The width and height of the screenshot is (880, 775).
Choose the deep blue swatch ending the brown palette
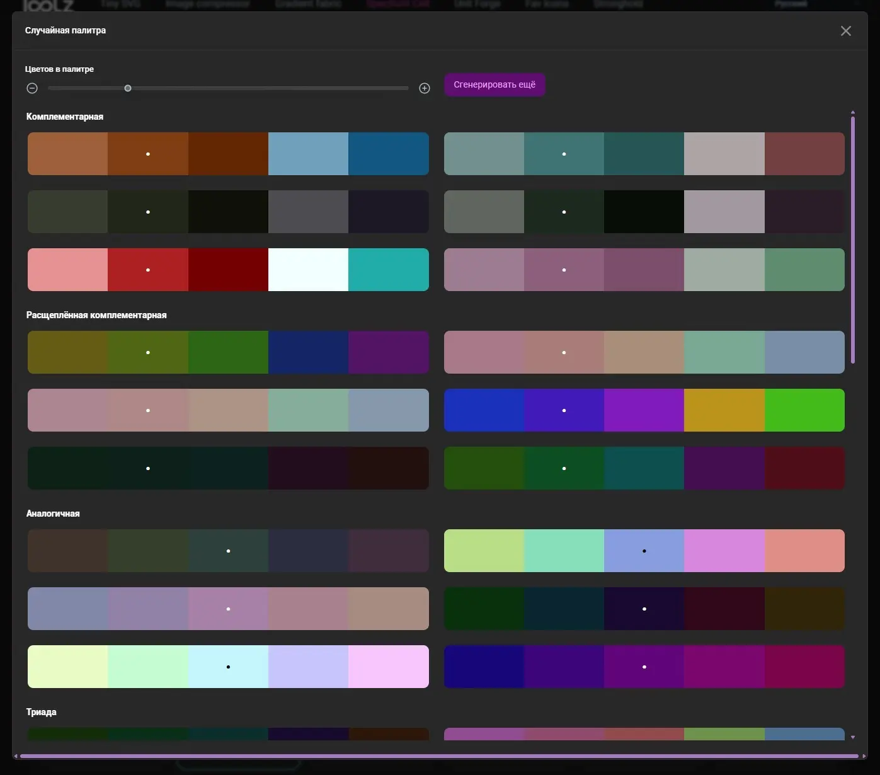(389, 154)
